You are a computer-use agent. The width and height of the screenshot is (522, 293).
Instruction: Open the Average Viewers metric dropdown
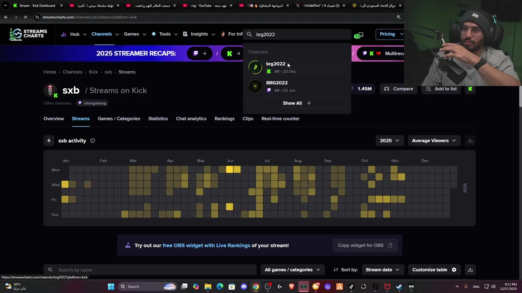tap(434, 141)
